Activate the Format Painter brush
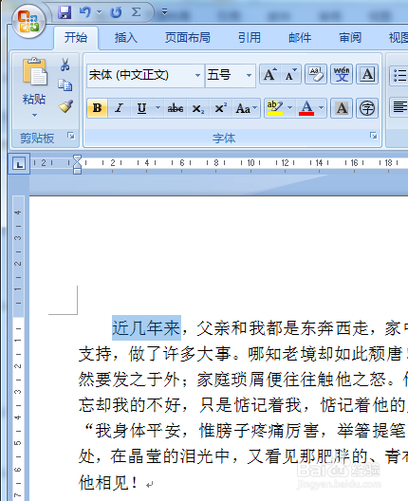The height and width of the screenshot is (501, 408). coord(65,106)
